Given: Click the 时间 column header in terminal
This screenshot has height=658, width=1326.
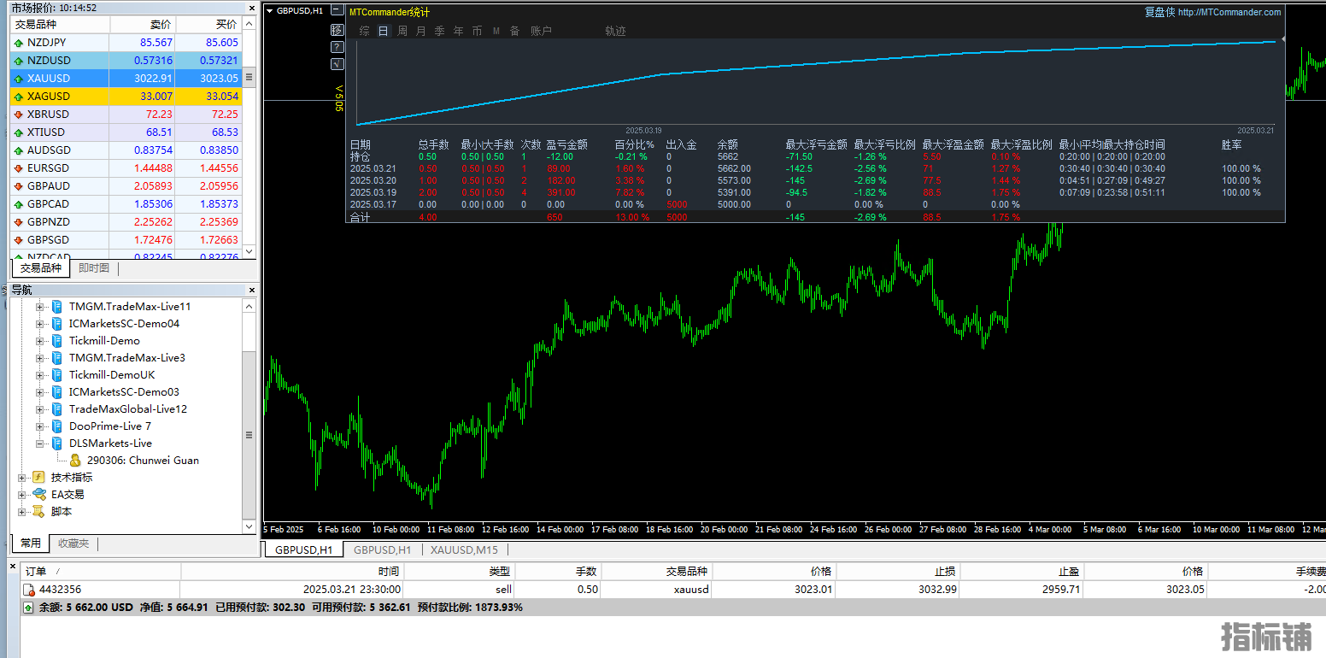Looking at the screenshot, I should tap(292, 571).
